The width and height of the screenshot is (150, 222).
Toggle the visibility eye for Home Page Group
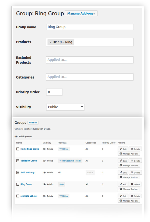click(x=44, y=149)
